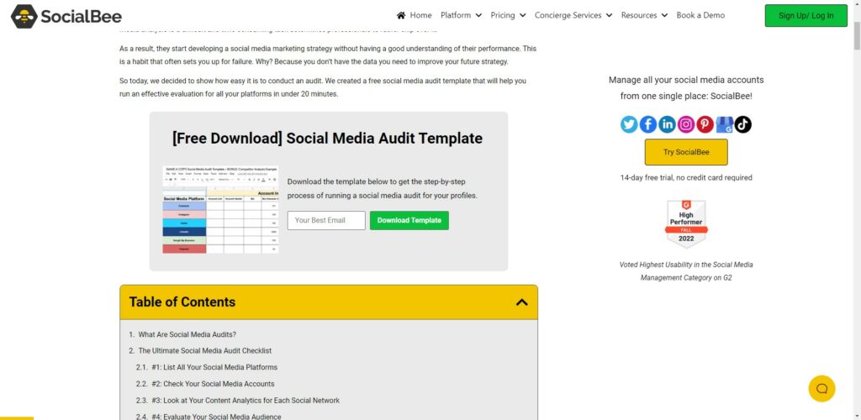Open the Twitter social icon

pos(629,124)
